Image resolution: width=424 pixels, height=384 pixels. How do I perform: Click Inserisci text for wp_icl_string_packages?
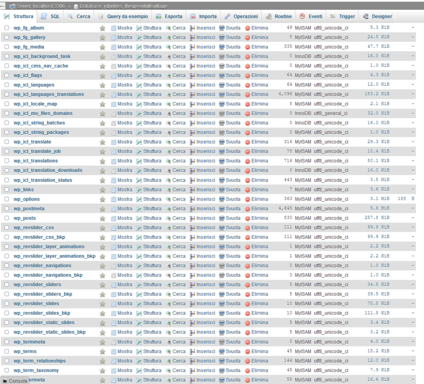pos(206,132)
